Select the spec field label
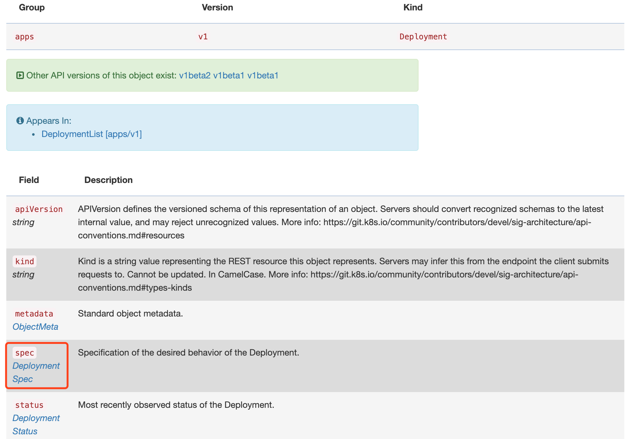Screen dimensions: 630x439 click(24, 353)
